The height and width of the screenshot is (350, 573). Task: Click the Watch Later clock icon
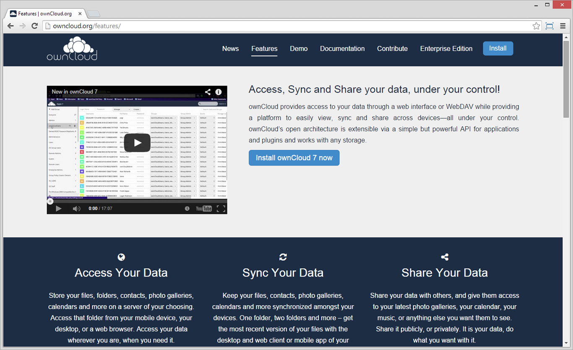(x=187, y=208)
